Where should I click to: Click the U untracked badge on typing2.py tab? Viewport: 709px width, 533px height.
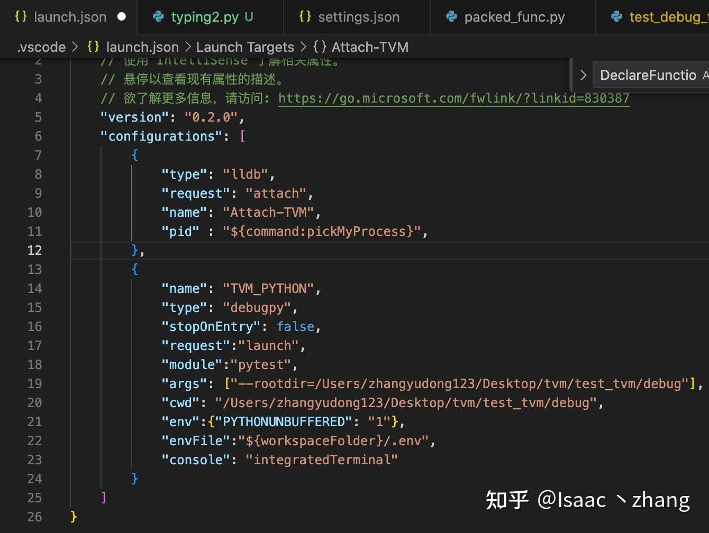coord(249,16)
